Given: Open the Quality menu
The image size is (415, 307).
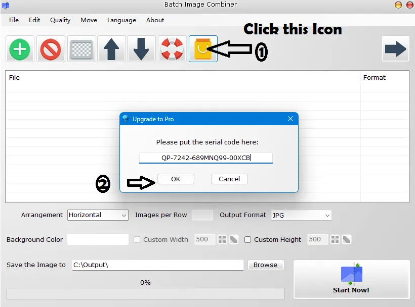Looking at the screenshot, I should [60, 20].
